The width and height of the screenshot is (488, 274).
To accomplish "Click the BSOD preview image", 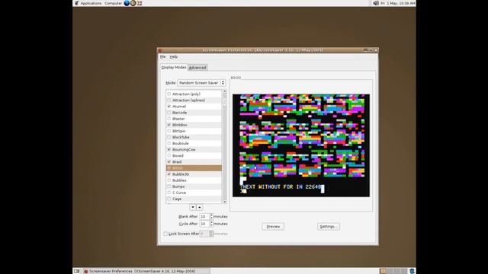I will pos(301,145).
